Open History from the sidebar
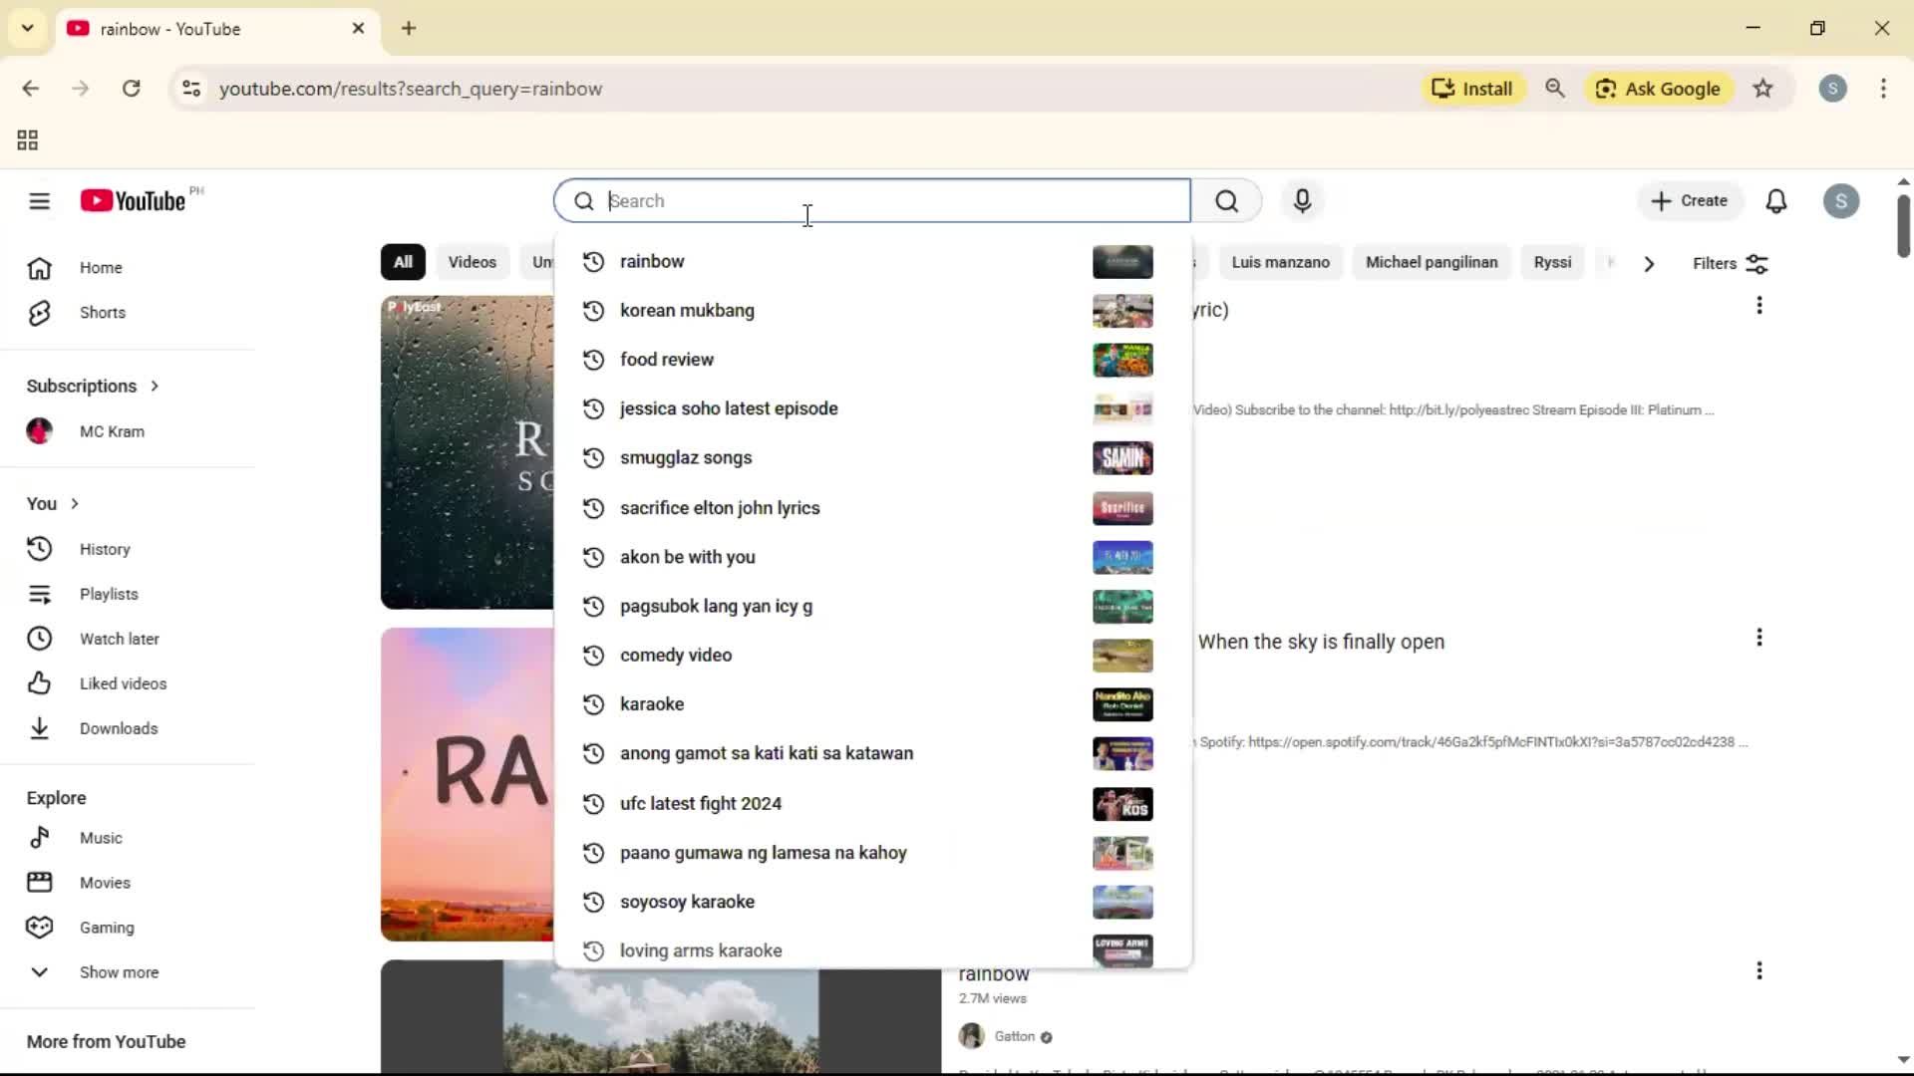Image resolution: width=1914 pixels, height=1076 pixels. click(104, 548)
